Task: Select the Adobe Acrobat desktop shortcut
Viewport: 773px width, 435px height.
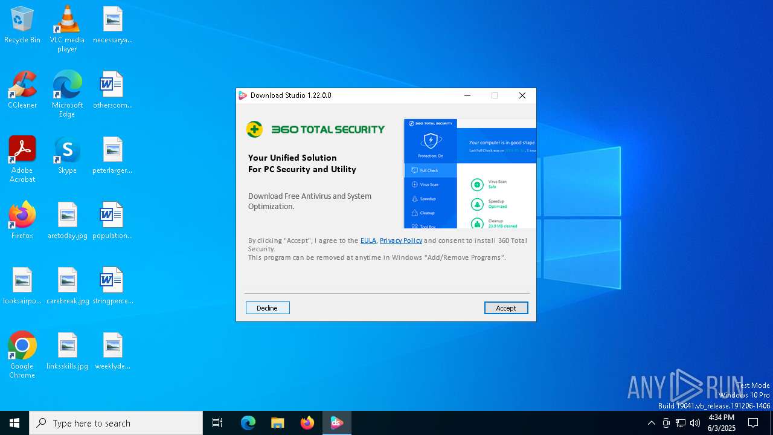Action: click(22, 159)
